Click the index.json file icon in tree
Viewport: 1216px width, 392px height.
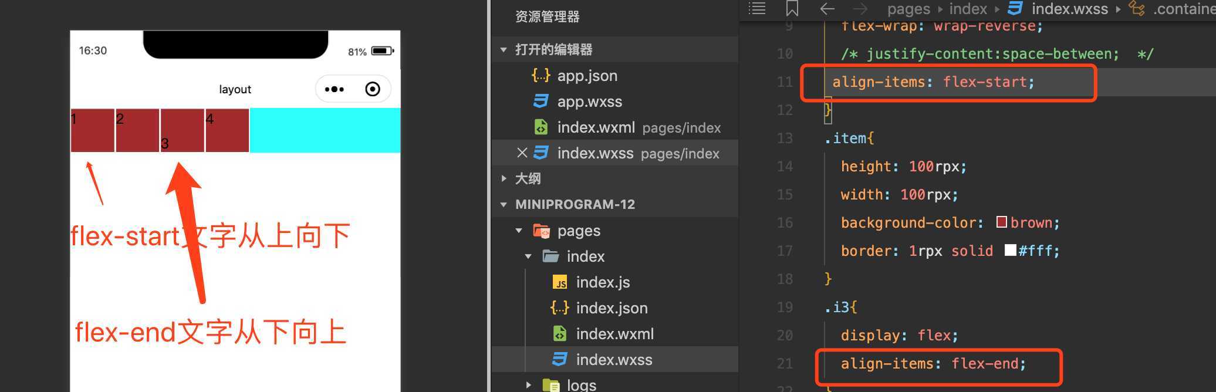pyautogui.click(x=560, y=307)
